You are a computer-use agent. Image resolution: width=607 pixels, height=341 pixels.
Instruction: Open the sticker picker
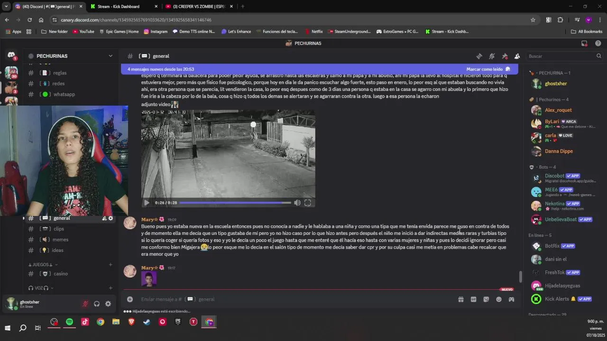click(x=486, y=299)
